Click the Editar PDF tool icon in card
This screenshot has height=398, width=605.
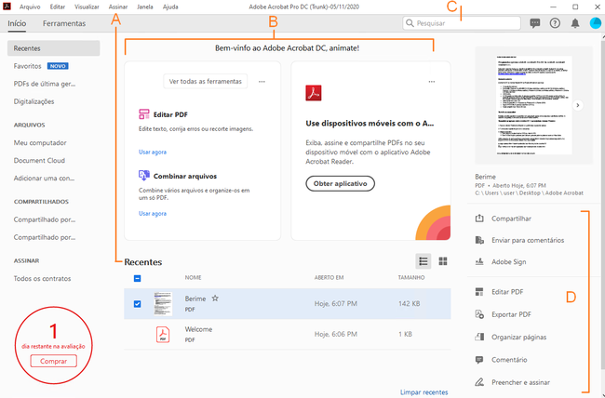click(x=144, y=114)
